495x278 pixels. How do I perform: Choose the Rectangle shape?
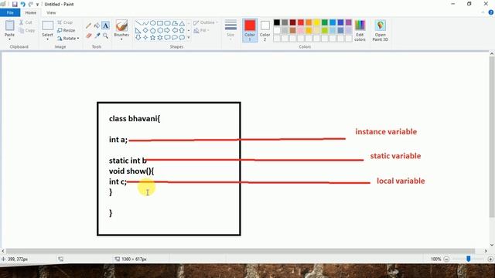160,23
